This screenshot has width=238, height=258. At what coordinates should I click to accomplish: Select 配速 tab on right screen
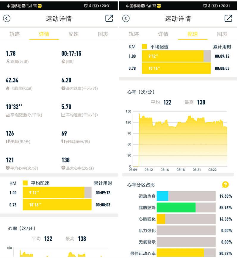pos(192,34)
